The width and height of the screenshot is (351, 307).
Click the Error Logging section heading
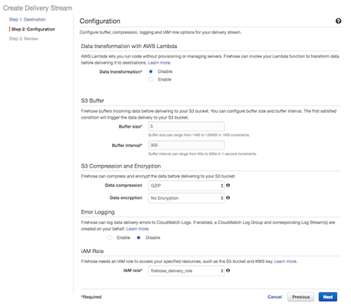98,212
